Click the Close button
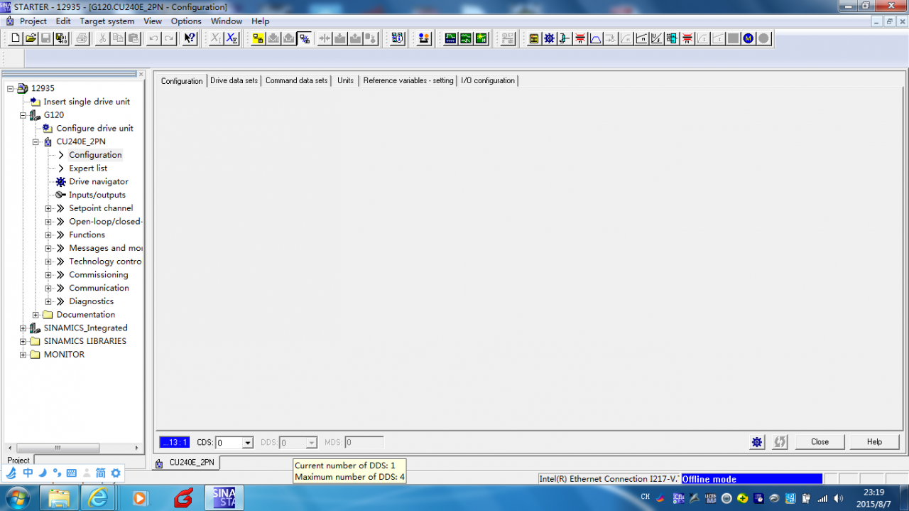This screenshot has width=909, height=511. click(820, 442)
